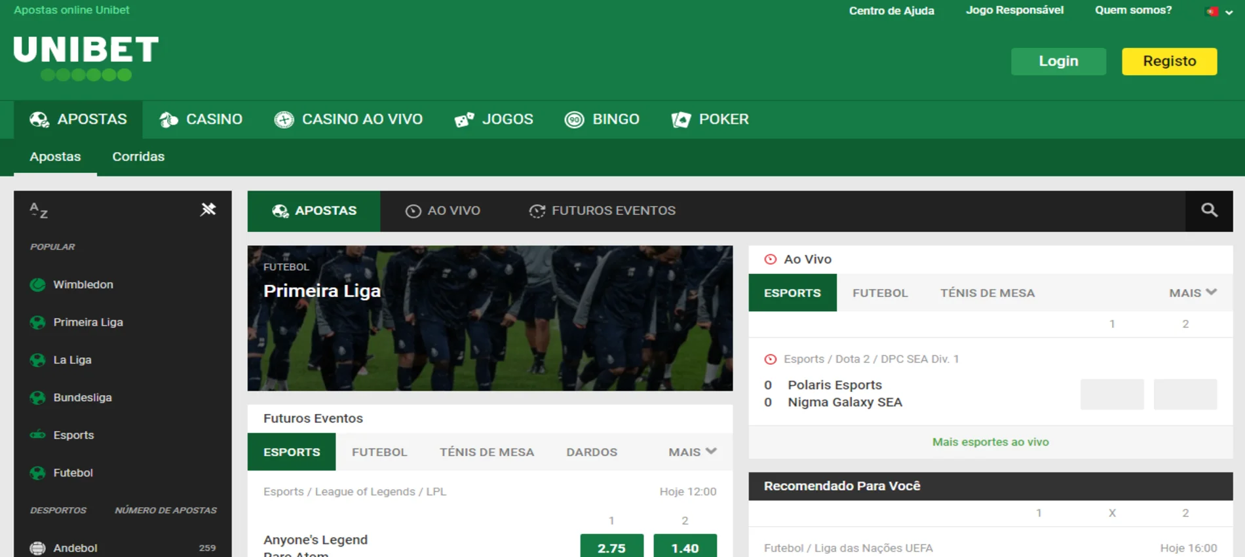
Task: Click the Bingo ball icon
Action: [x=574, y=119]
